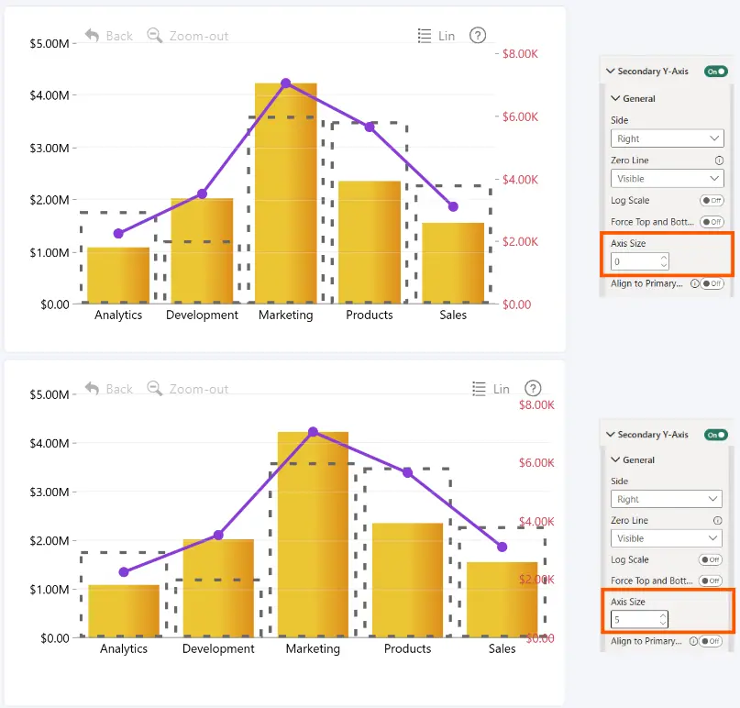This screenshot has height=708, width=740.
Task: Open the Side dropdown in the lower panel
Action: (x=666, y=500)
